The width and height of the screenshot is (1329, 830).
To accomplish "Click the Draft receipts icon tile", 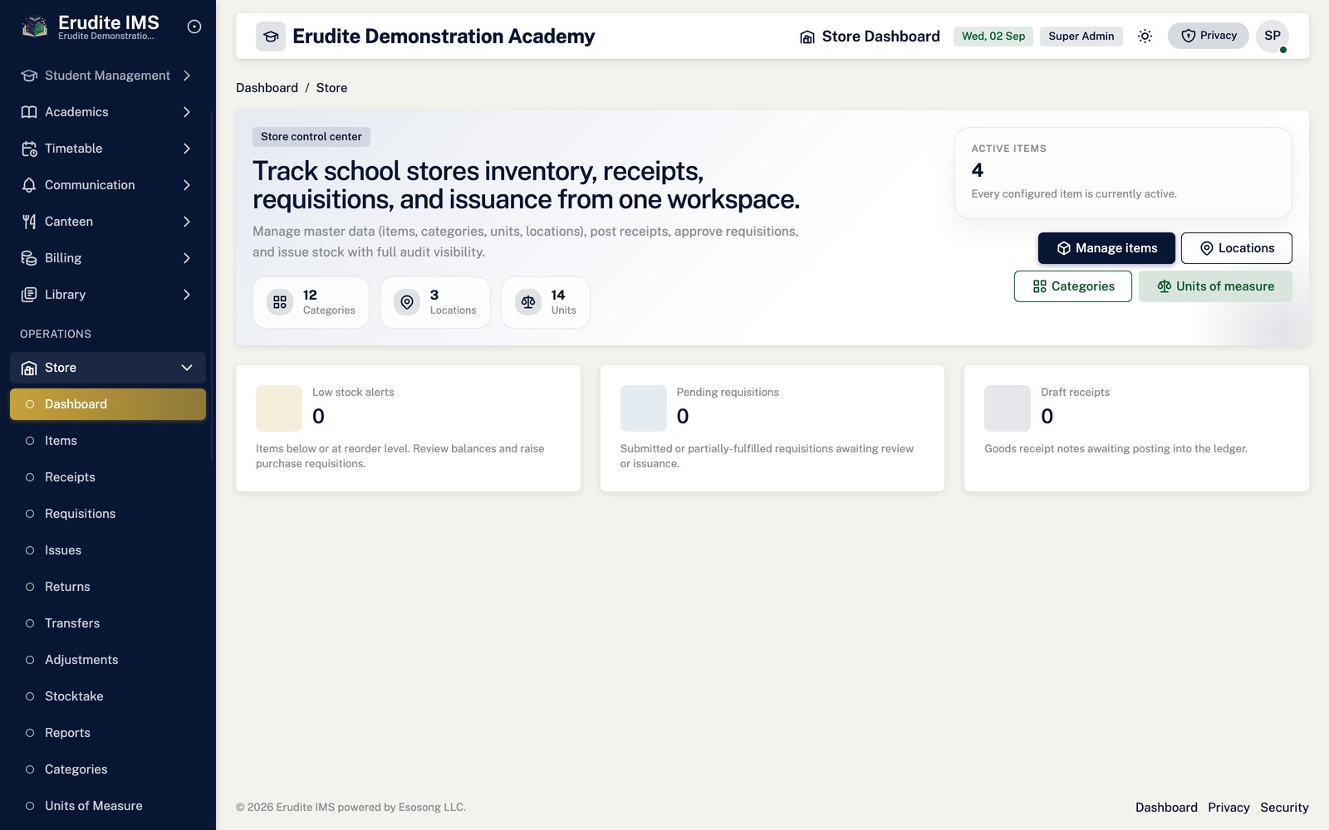I will tap(1008, 408).
